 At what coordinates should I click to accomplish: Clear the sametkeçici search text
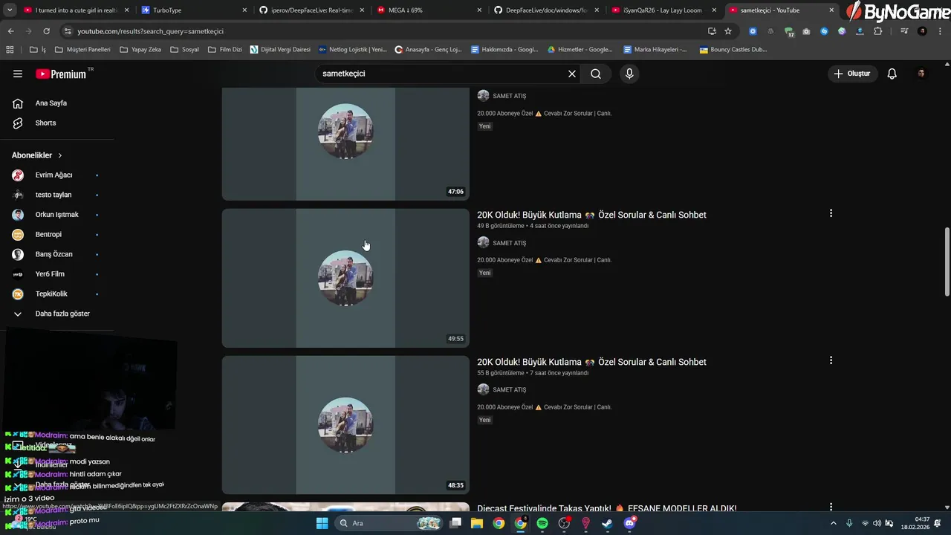572,74
